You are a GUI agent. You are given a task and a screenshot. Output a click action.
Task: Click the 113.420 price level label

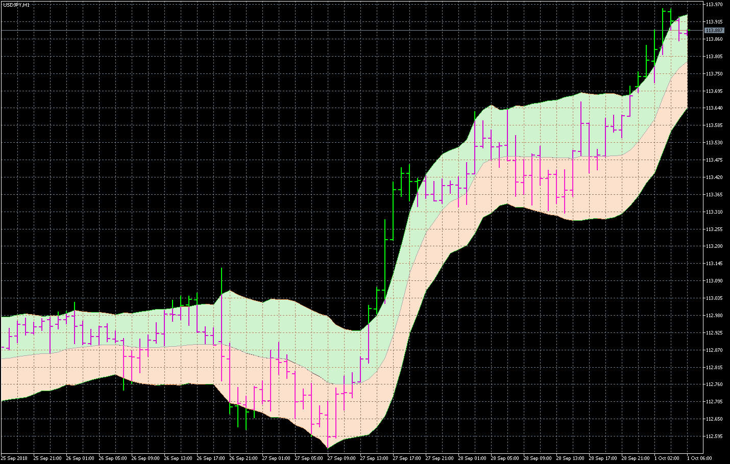[x=714, y=177]
